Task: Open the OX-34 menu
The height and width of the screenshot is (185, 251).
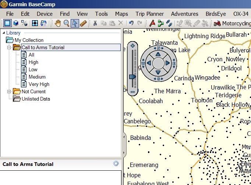Action: [x=241, y=14]
